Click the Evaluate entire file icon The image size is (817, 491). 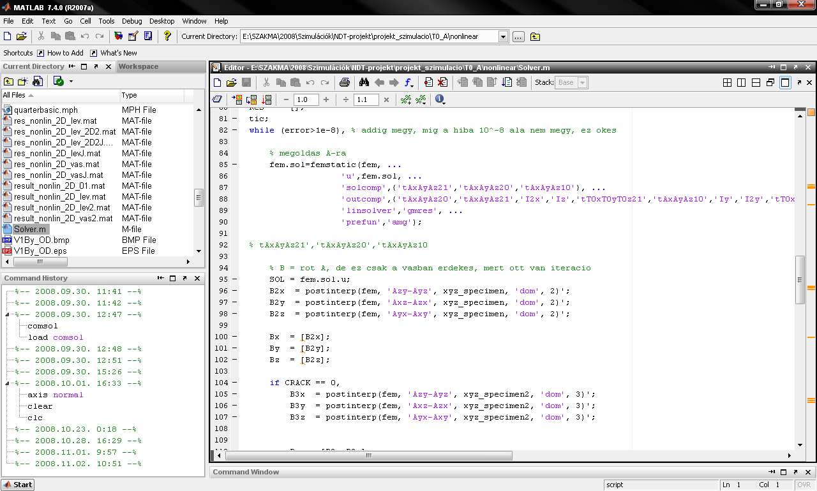coord(266,99)
